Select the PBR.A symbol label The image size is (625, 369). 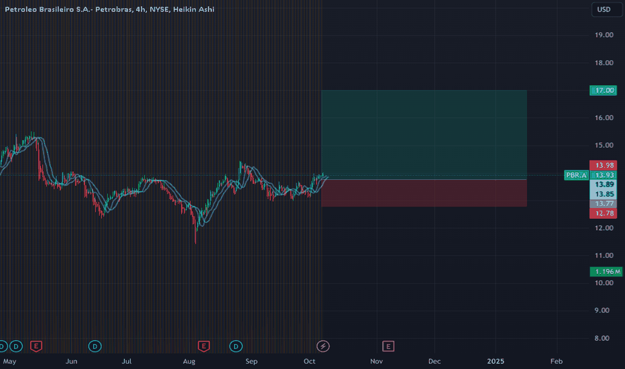(576, 175)
